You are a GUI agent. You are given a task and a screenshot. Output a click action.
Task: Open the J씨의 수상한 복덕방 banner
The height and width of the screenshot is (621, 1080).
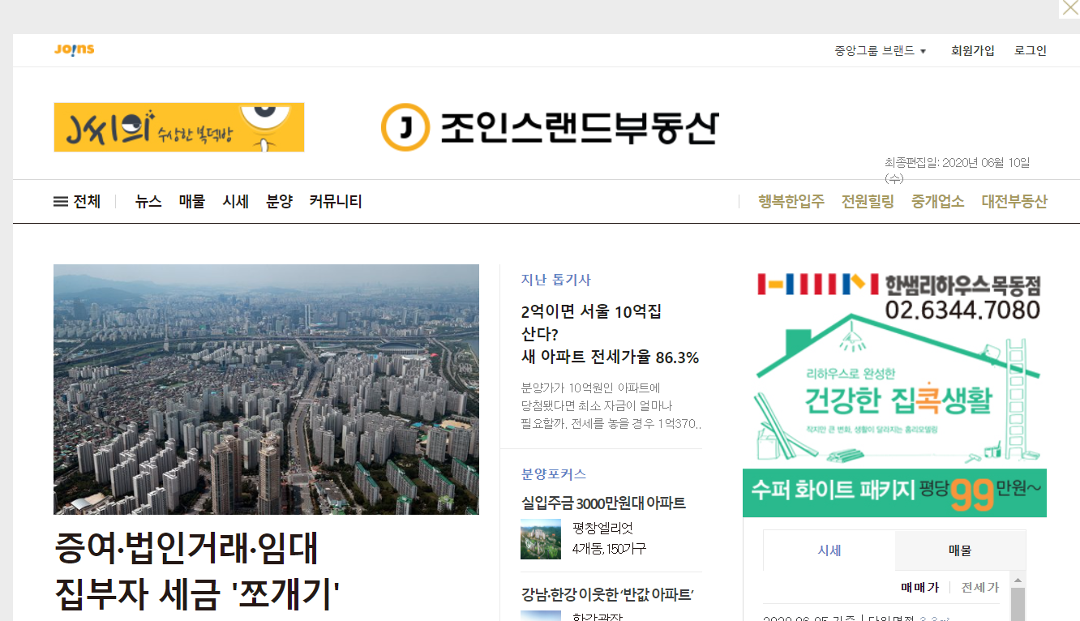179,127
